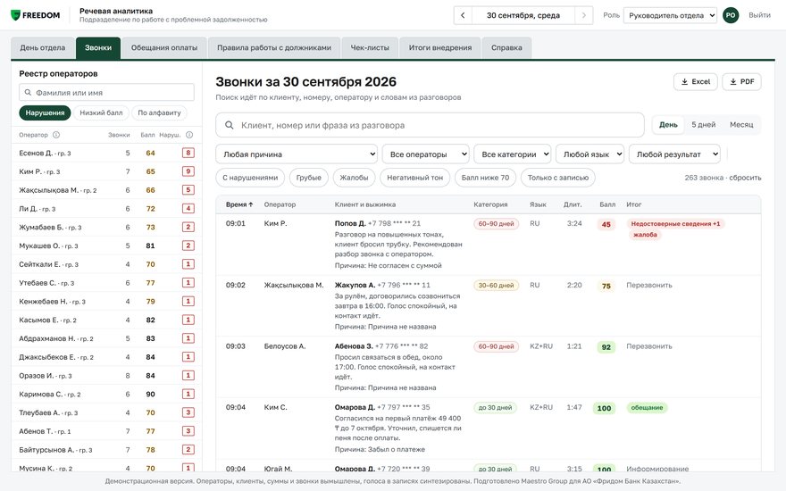Toggle the Жалобы filter chip
Image resolution: width=786 pixels, height=491 pixels.
(354, 178)
